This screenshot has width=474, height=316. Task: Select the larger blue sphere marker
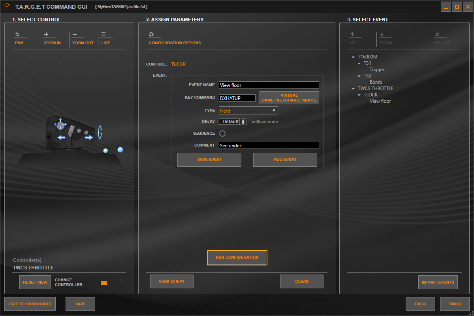(120, 150)
